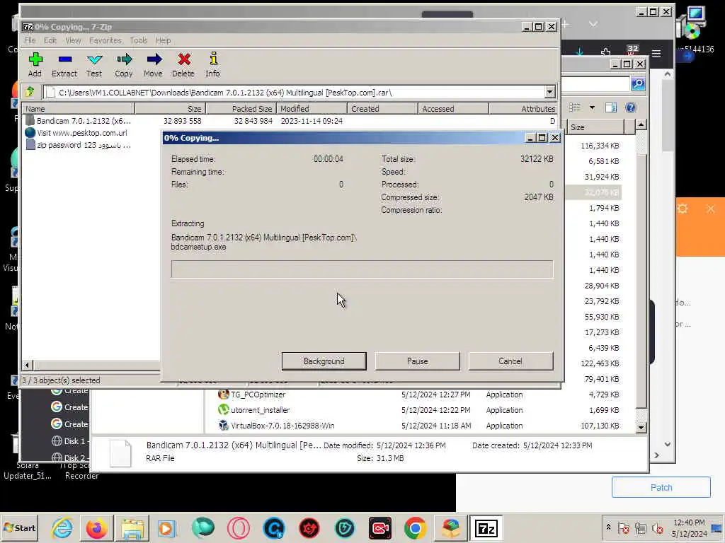725x543 pixels.
Task: Click Explorer scrollbar down arrow
Action: pyautogui.click(x=641, y=427)
